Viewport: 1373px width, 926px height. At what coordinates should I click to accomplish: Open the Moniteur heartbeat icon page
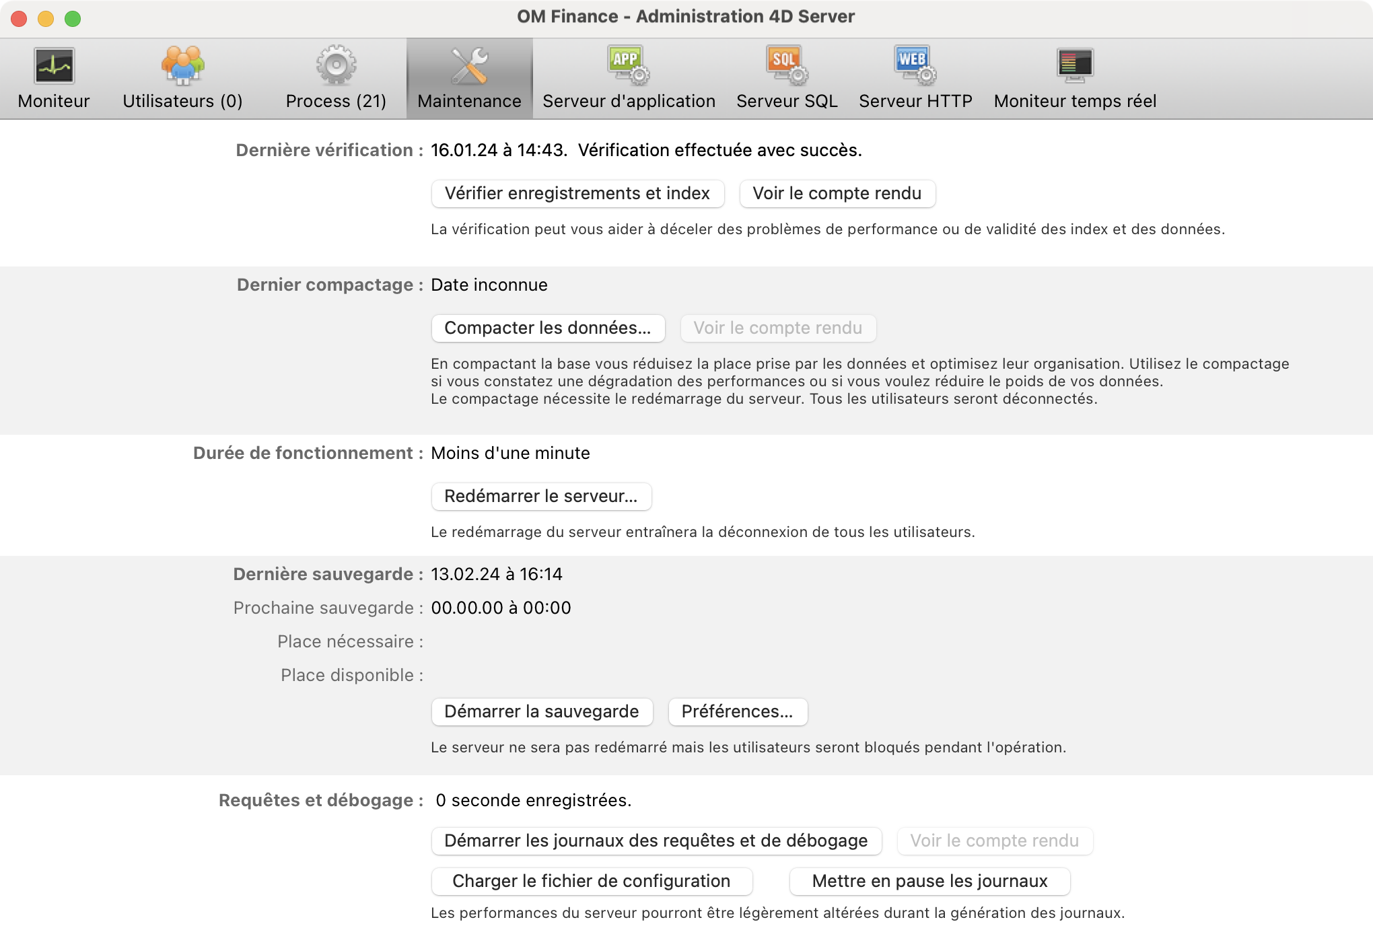pyautogui.click(x=54, y=66)
